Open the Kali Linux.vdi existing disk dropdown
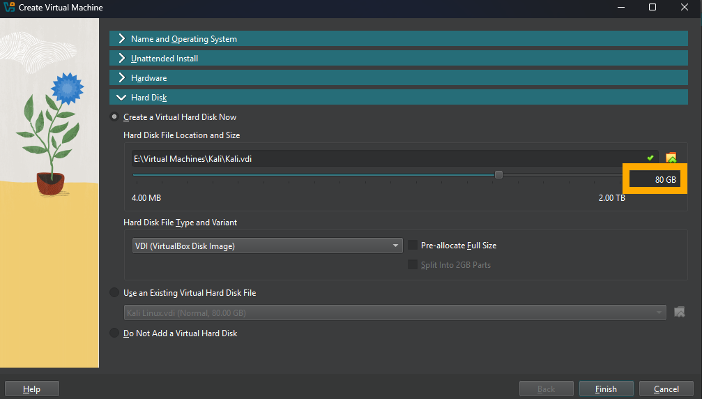This screenshot has width=702, height=399. click(x=395, y=313)
